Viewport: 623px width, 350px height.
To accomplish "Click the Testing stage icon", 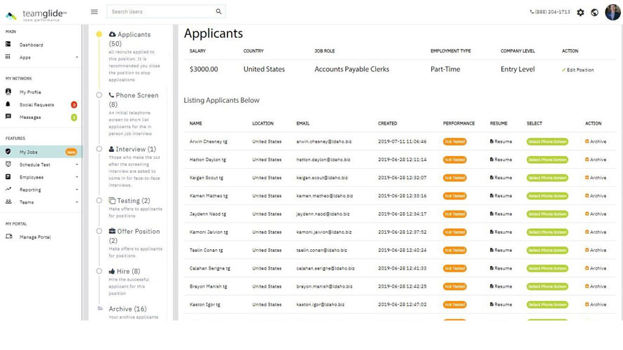I will click(x=112, y=201).
